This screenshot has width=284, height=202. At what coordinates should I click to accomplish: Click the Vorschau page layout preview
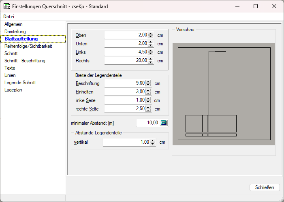(x=224, y=94)
